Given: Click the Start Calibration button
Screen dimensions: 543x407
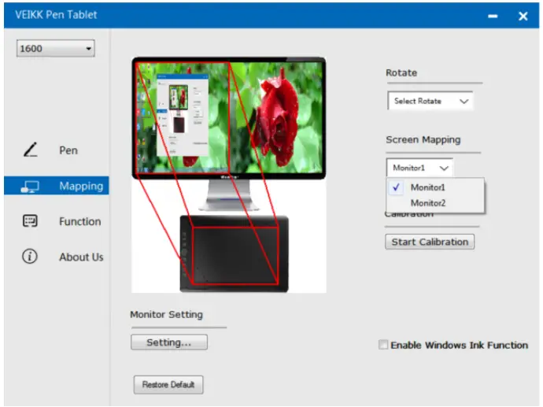Looking at the screenshot, I should 430,242.
